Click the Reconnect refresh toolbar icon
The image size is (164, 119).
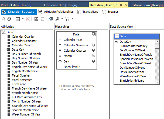pyautogui.click(x=9, y=19)
